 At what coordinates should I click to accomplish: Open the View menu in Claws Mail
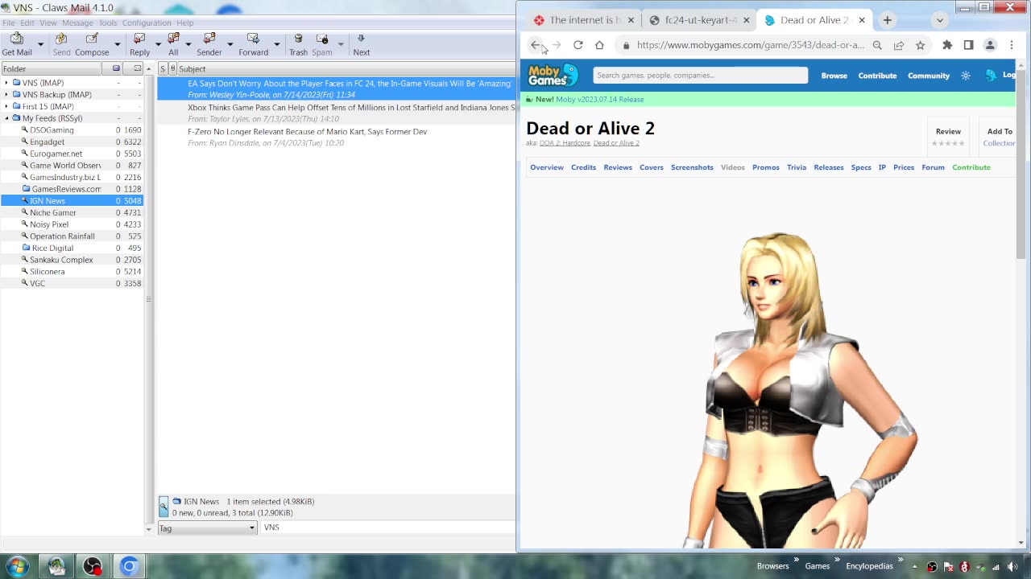pos(48,23)
